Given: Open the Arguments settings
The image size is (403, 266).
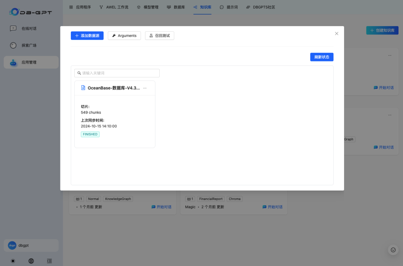Looking at the screenshot, I should coord(124,35).
